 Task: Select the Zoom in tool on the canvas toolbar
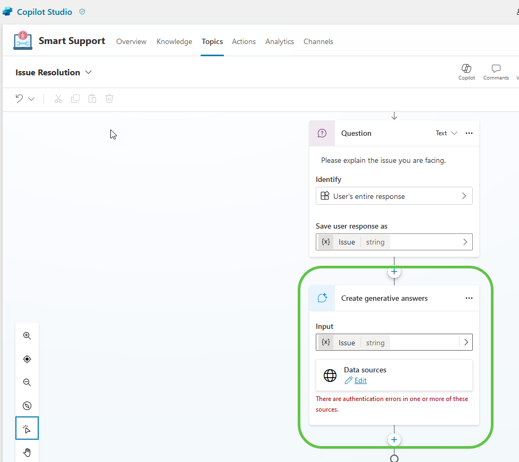point(27,335)
